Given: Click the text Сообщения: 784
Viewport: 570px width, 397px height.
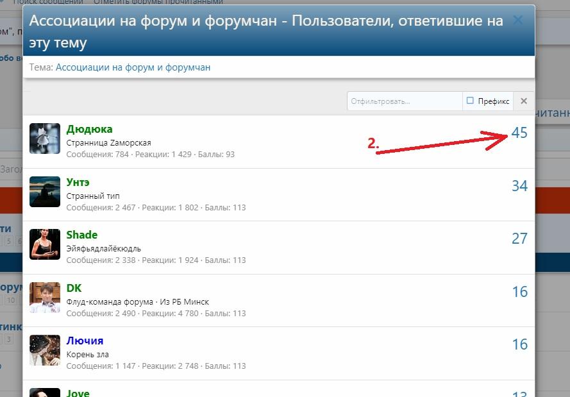Looking at the screenshot, I should [x=97, y=155].
